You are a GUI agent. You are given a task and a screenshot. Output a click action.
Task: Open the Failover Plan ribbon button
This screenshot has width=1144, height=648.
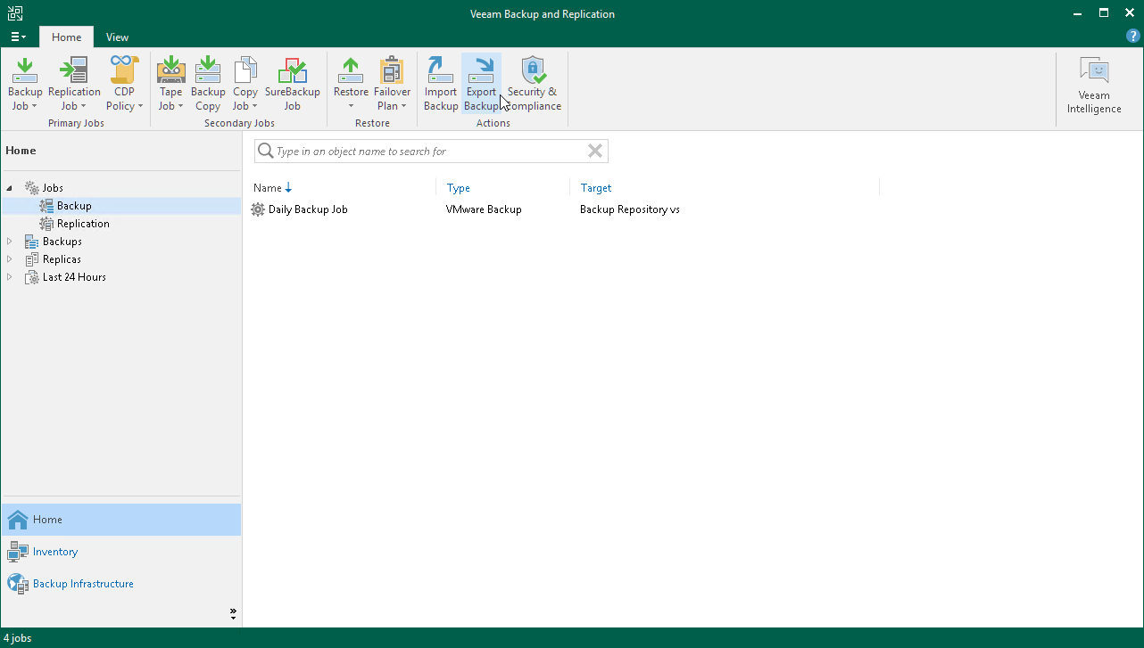pos(393,84)
